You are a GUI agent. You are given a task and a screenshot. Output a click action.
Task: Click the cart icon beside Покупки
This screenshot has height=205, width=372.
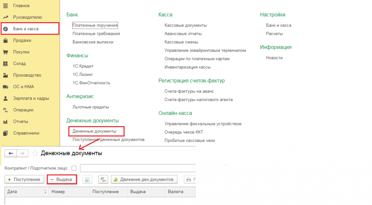click(5, 52)
